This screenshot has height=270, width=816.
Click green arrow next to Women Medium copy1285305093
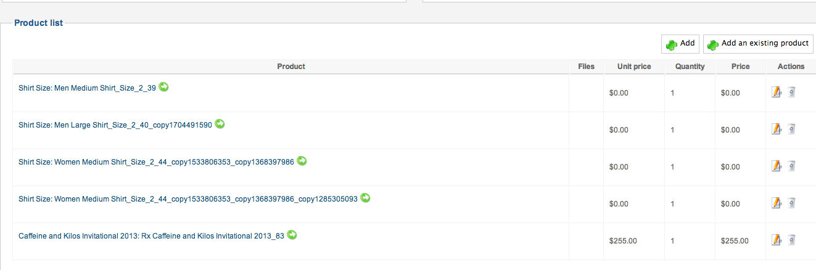click(x=365, y=198)
